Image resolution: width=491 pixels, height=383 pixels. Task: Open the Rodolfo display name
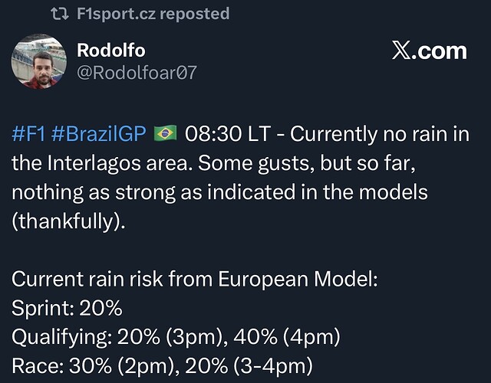point(110,51)
